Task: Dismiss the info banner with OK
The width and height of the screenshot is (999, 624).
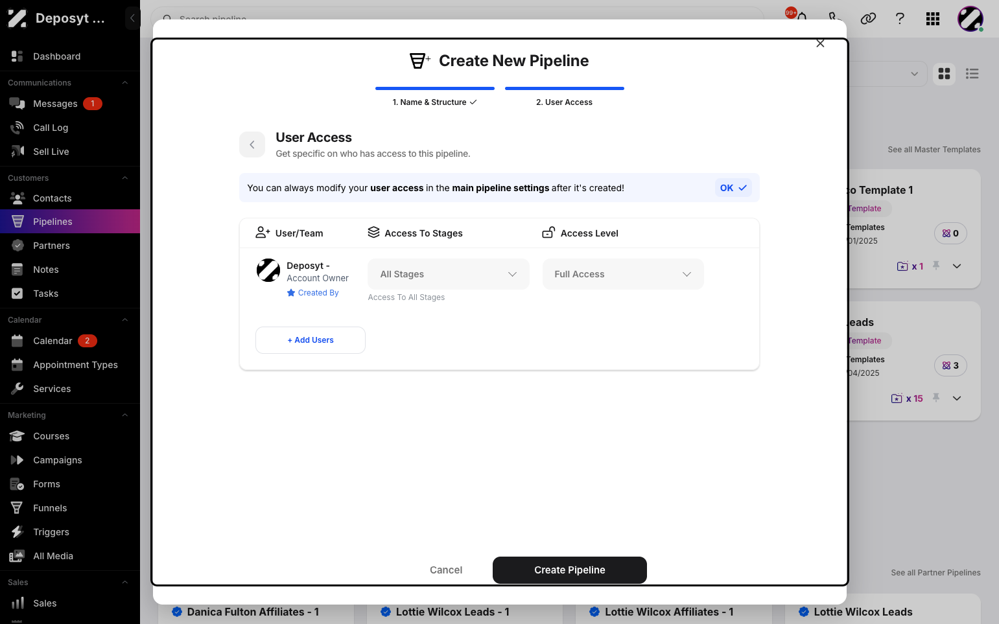Action: 734,188
